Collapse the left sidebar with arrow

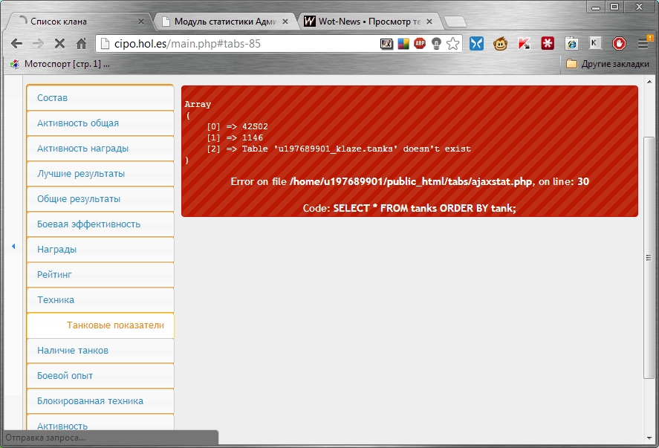click(13, 246)
